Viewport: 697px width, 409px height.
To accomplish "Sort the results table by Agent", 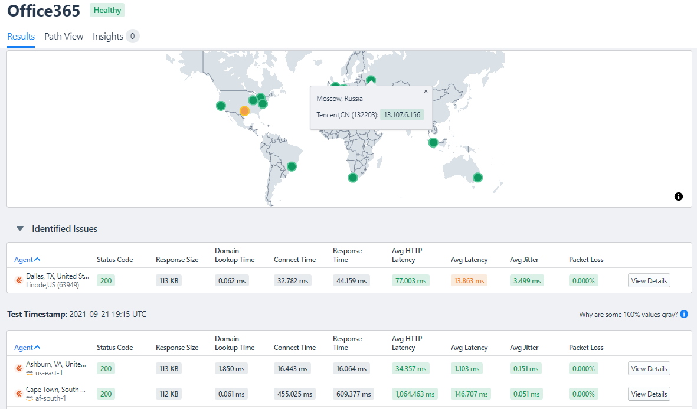I will tap(27, 348).
